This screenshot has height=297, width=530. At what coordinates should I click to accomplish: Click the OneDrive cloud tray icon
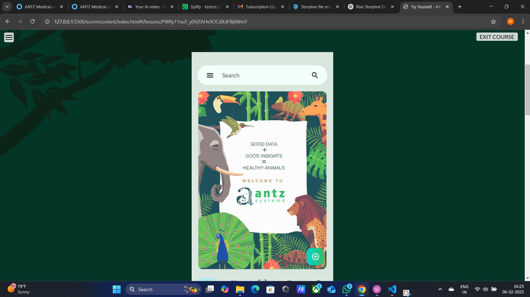[x=451, y=289]
